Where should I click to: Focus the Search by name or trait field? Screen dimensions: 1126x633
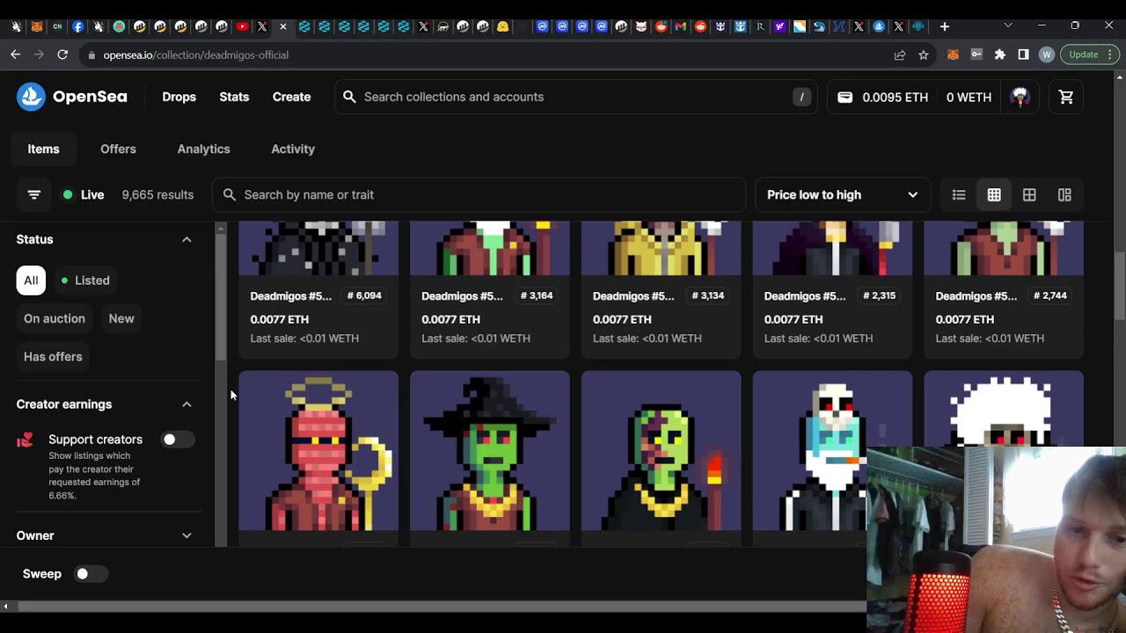point(479,194)
